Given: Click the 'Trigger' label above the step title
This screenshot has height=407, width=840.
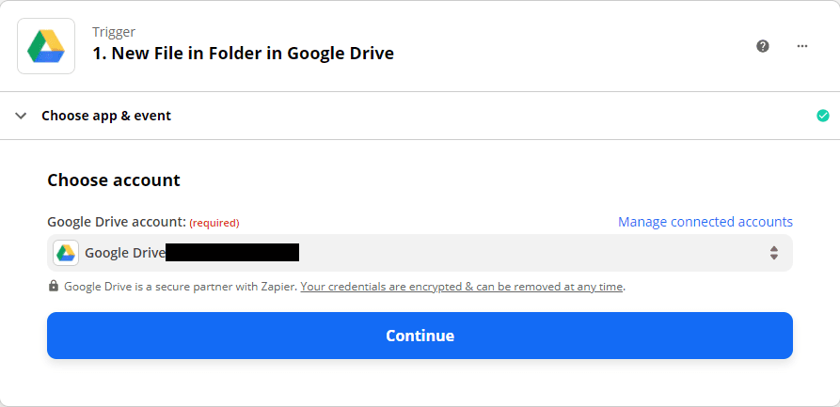Looking at the screenshot, I should 114,32.
